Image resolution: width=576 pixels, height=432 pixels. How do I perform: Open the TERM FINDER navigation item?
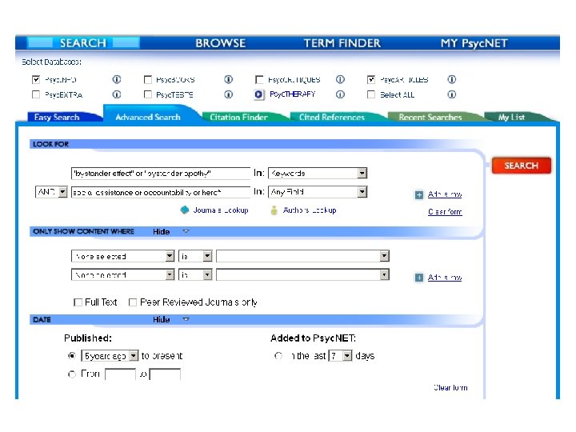342,43
